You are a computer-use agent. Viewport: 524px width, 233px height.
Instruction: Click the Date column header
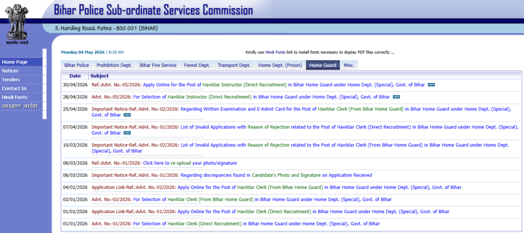(75, 76)
